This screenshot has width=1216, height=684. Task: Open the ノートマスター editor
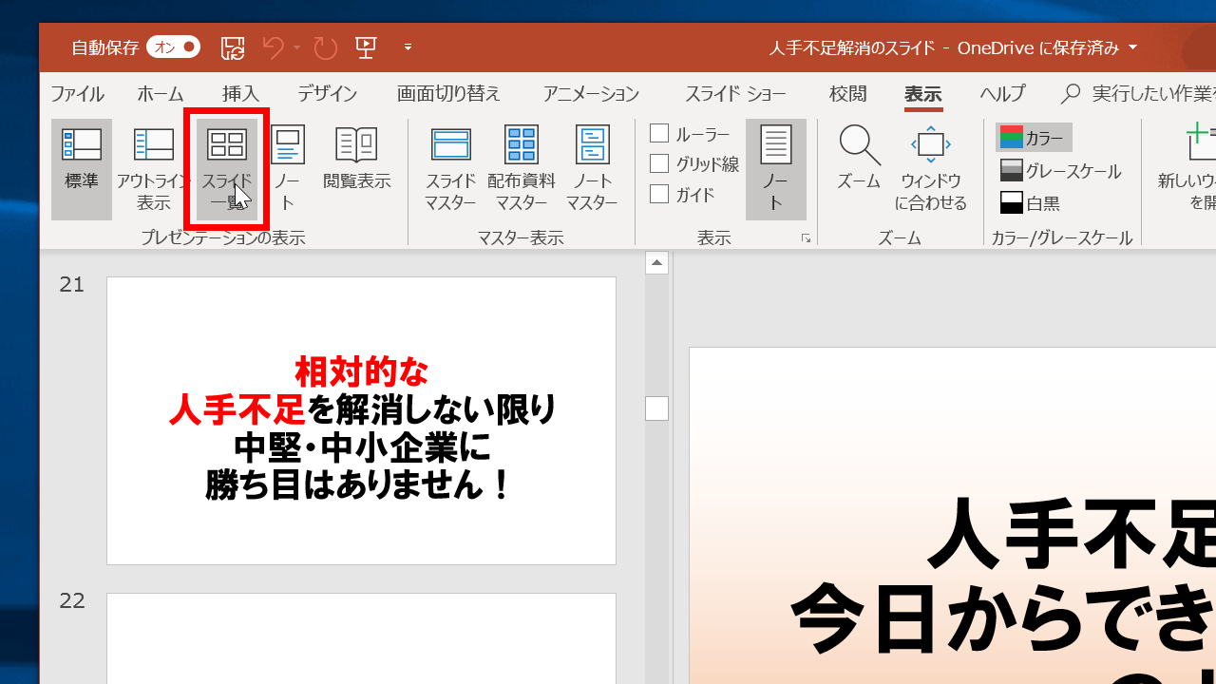pyautogui.click(x=592, y=169)
